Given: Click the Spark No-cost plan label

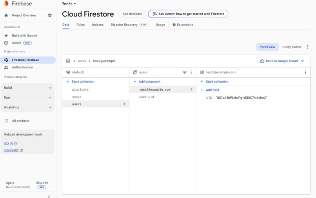Looking at the screenshot, I should [18, 185].
